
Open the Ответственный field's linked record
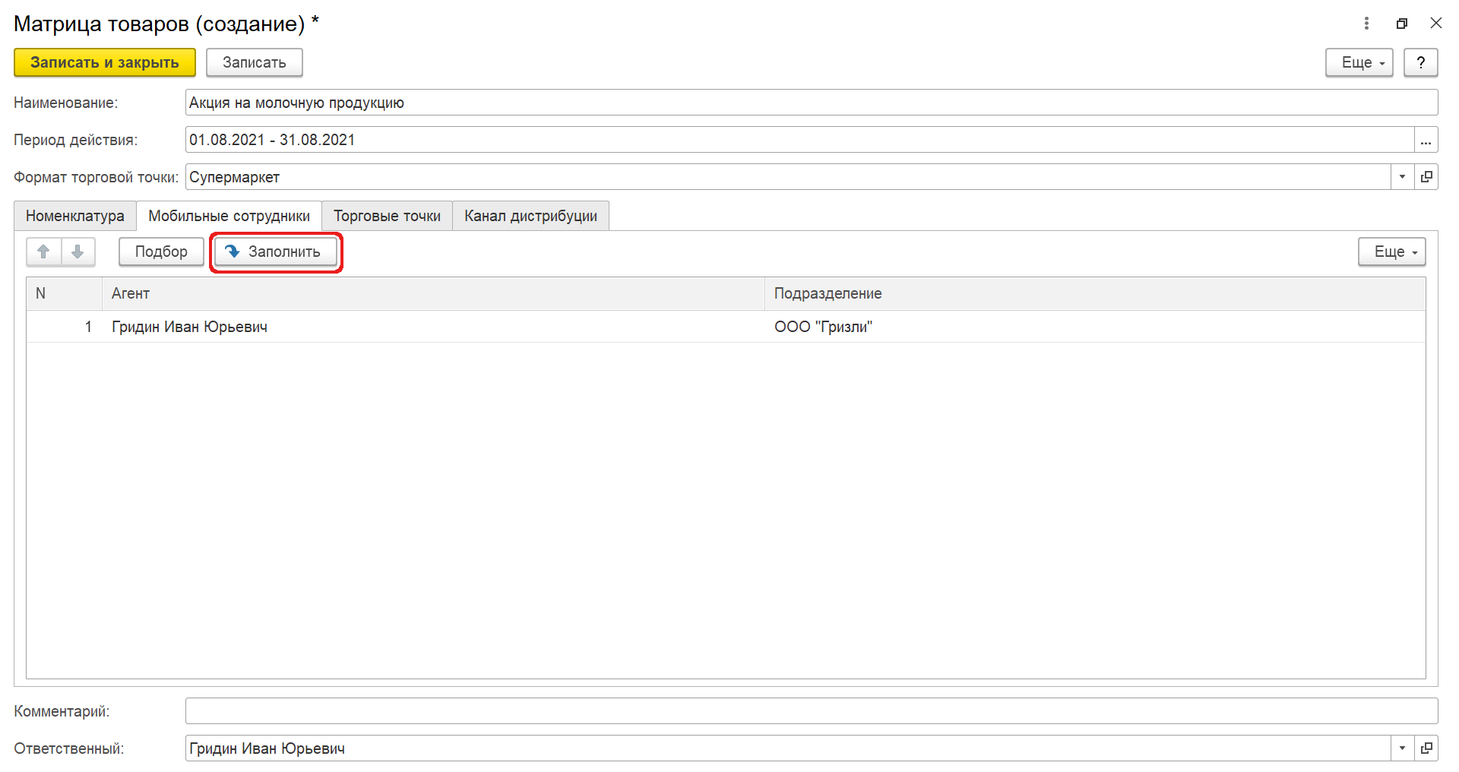pos(1426,748)
